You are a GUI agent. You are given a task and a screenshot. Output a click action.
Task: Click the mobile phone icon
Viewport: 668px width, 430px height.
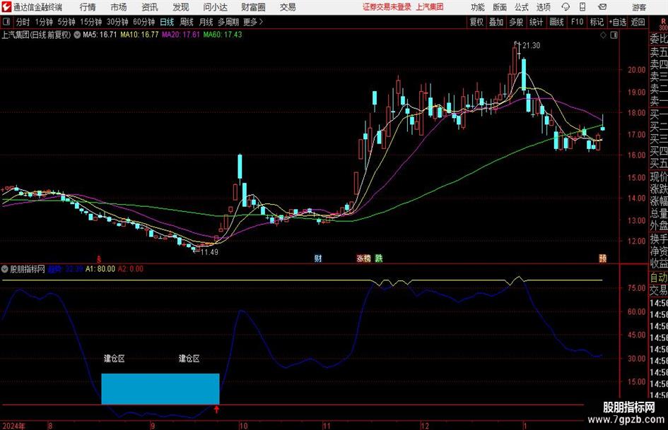pyautogui.click(x=582, y=7)
